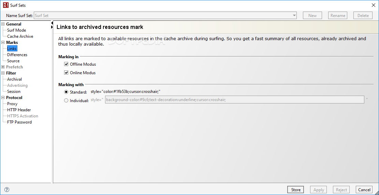Click the right-pointing panel expand arrow

click(x=52, y=28)
